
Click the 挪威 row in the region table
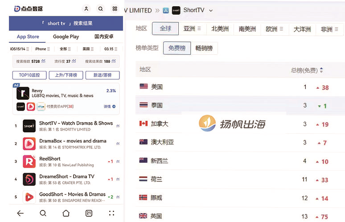point(240,198)
